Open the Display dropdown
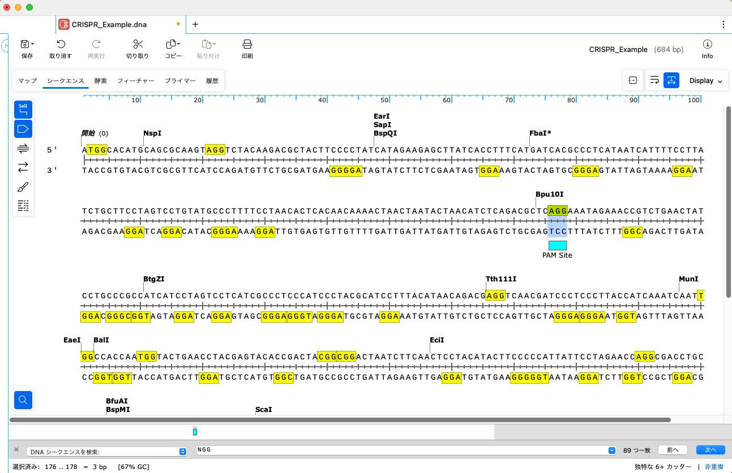The height and width of the screenshot is (473, 732). pos(705,80)
